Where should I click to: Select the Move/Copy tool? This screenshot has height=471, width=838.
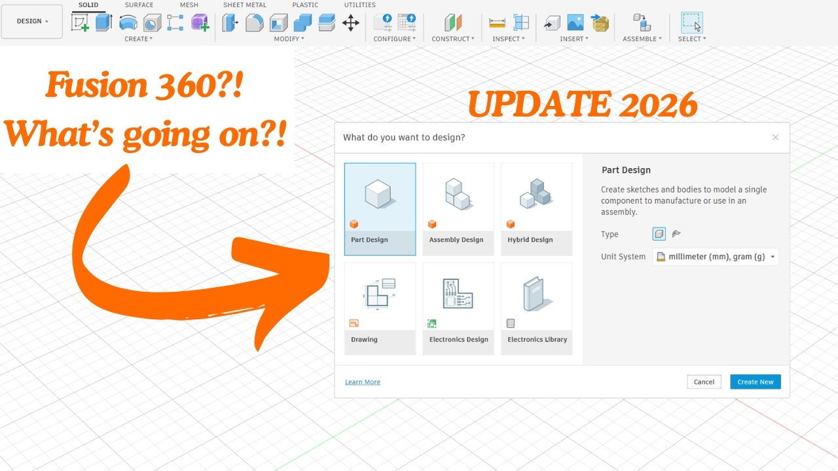[351, 23]
